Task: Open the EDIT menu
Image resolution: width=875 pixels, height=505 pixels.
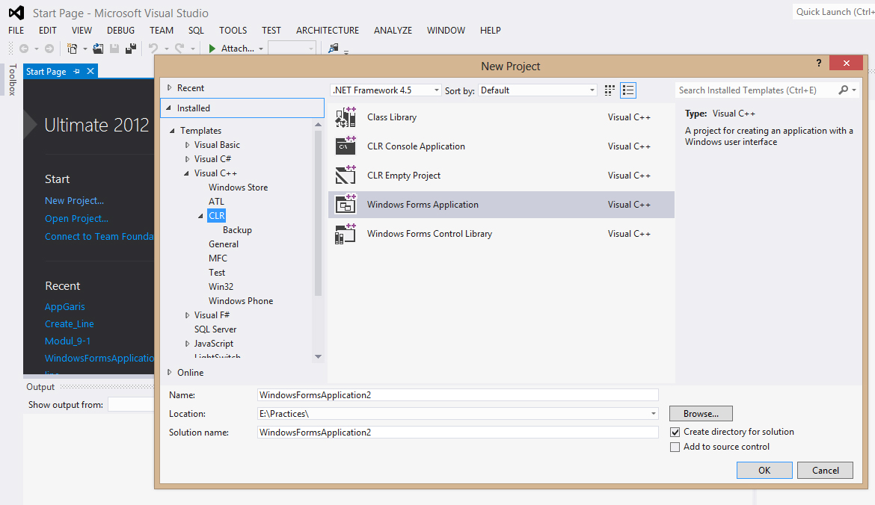Action: coord(47,30)
